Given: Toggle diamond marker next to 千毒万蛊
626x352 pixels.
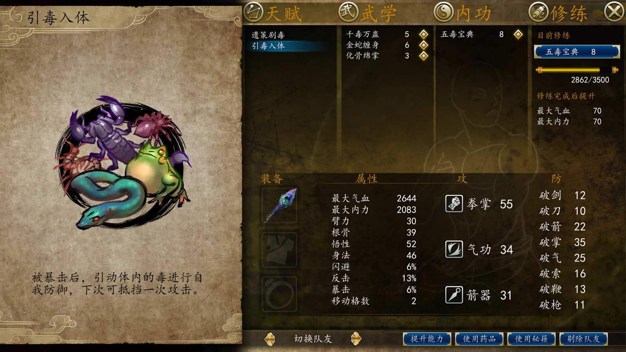Looking at the screenshot, I should point(423,34).
